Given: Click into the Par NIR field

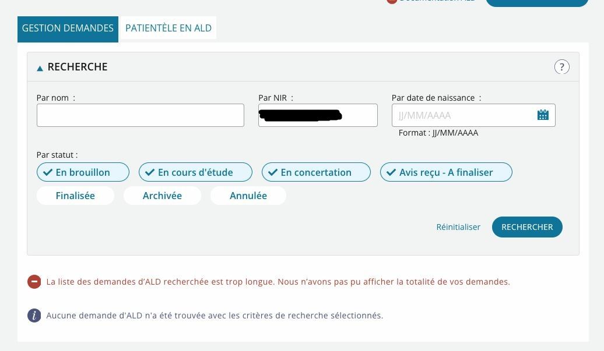Looking at the screenshot, I should 318,115.
